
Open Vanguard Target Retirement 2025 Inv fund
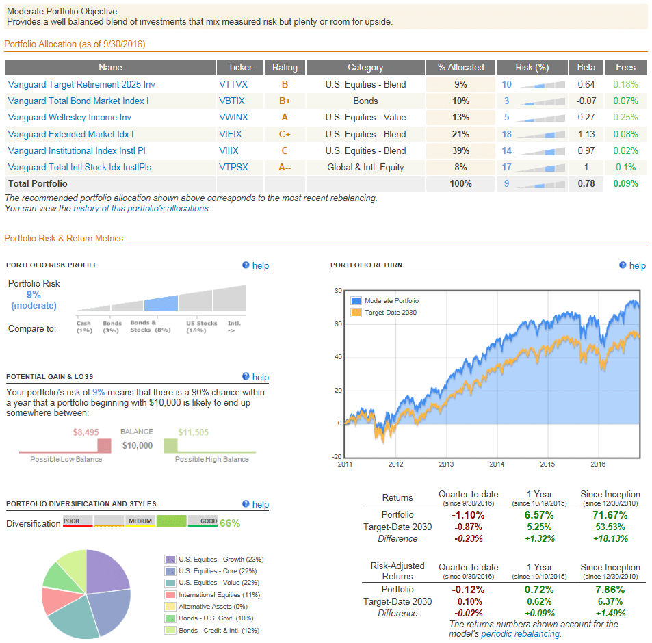tap(81, 84)
